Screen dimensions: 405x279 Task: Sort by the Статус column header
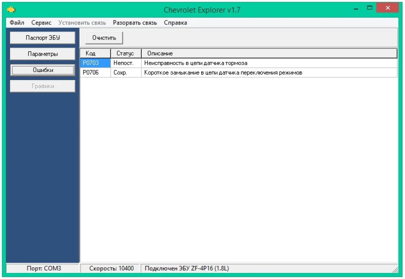pyautogui.click(x=126, y=54)
